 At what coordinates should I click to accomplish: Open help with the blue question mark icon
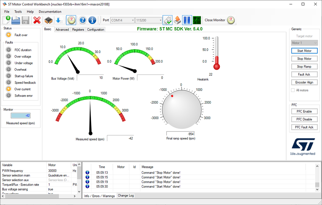(x=83, y=20)
